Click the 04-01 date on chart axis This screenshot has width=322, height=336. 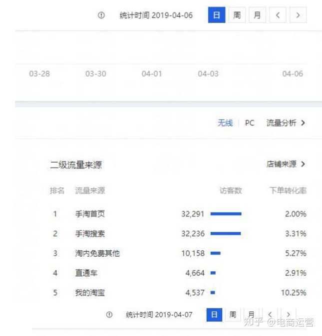[x=152, y=74]
